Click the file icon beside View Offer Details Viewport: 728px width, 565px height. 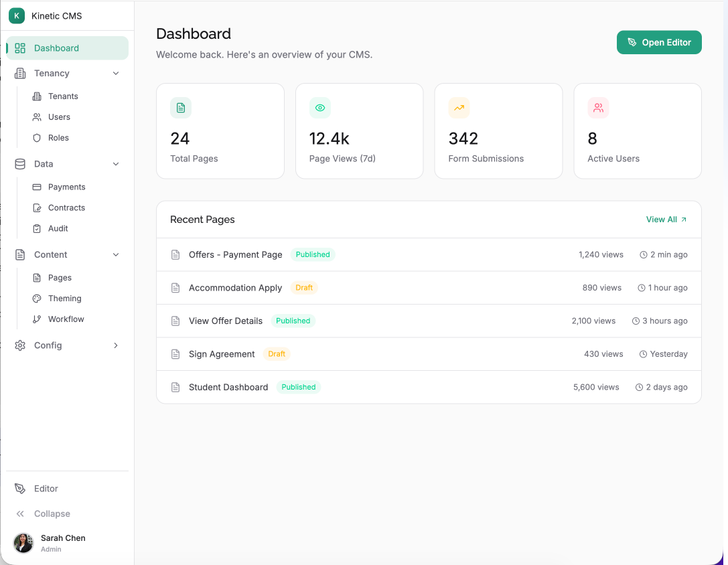(x=175, y=321)
